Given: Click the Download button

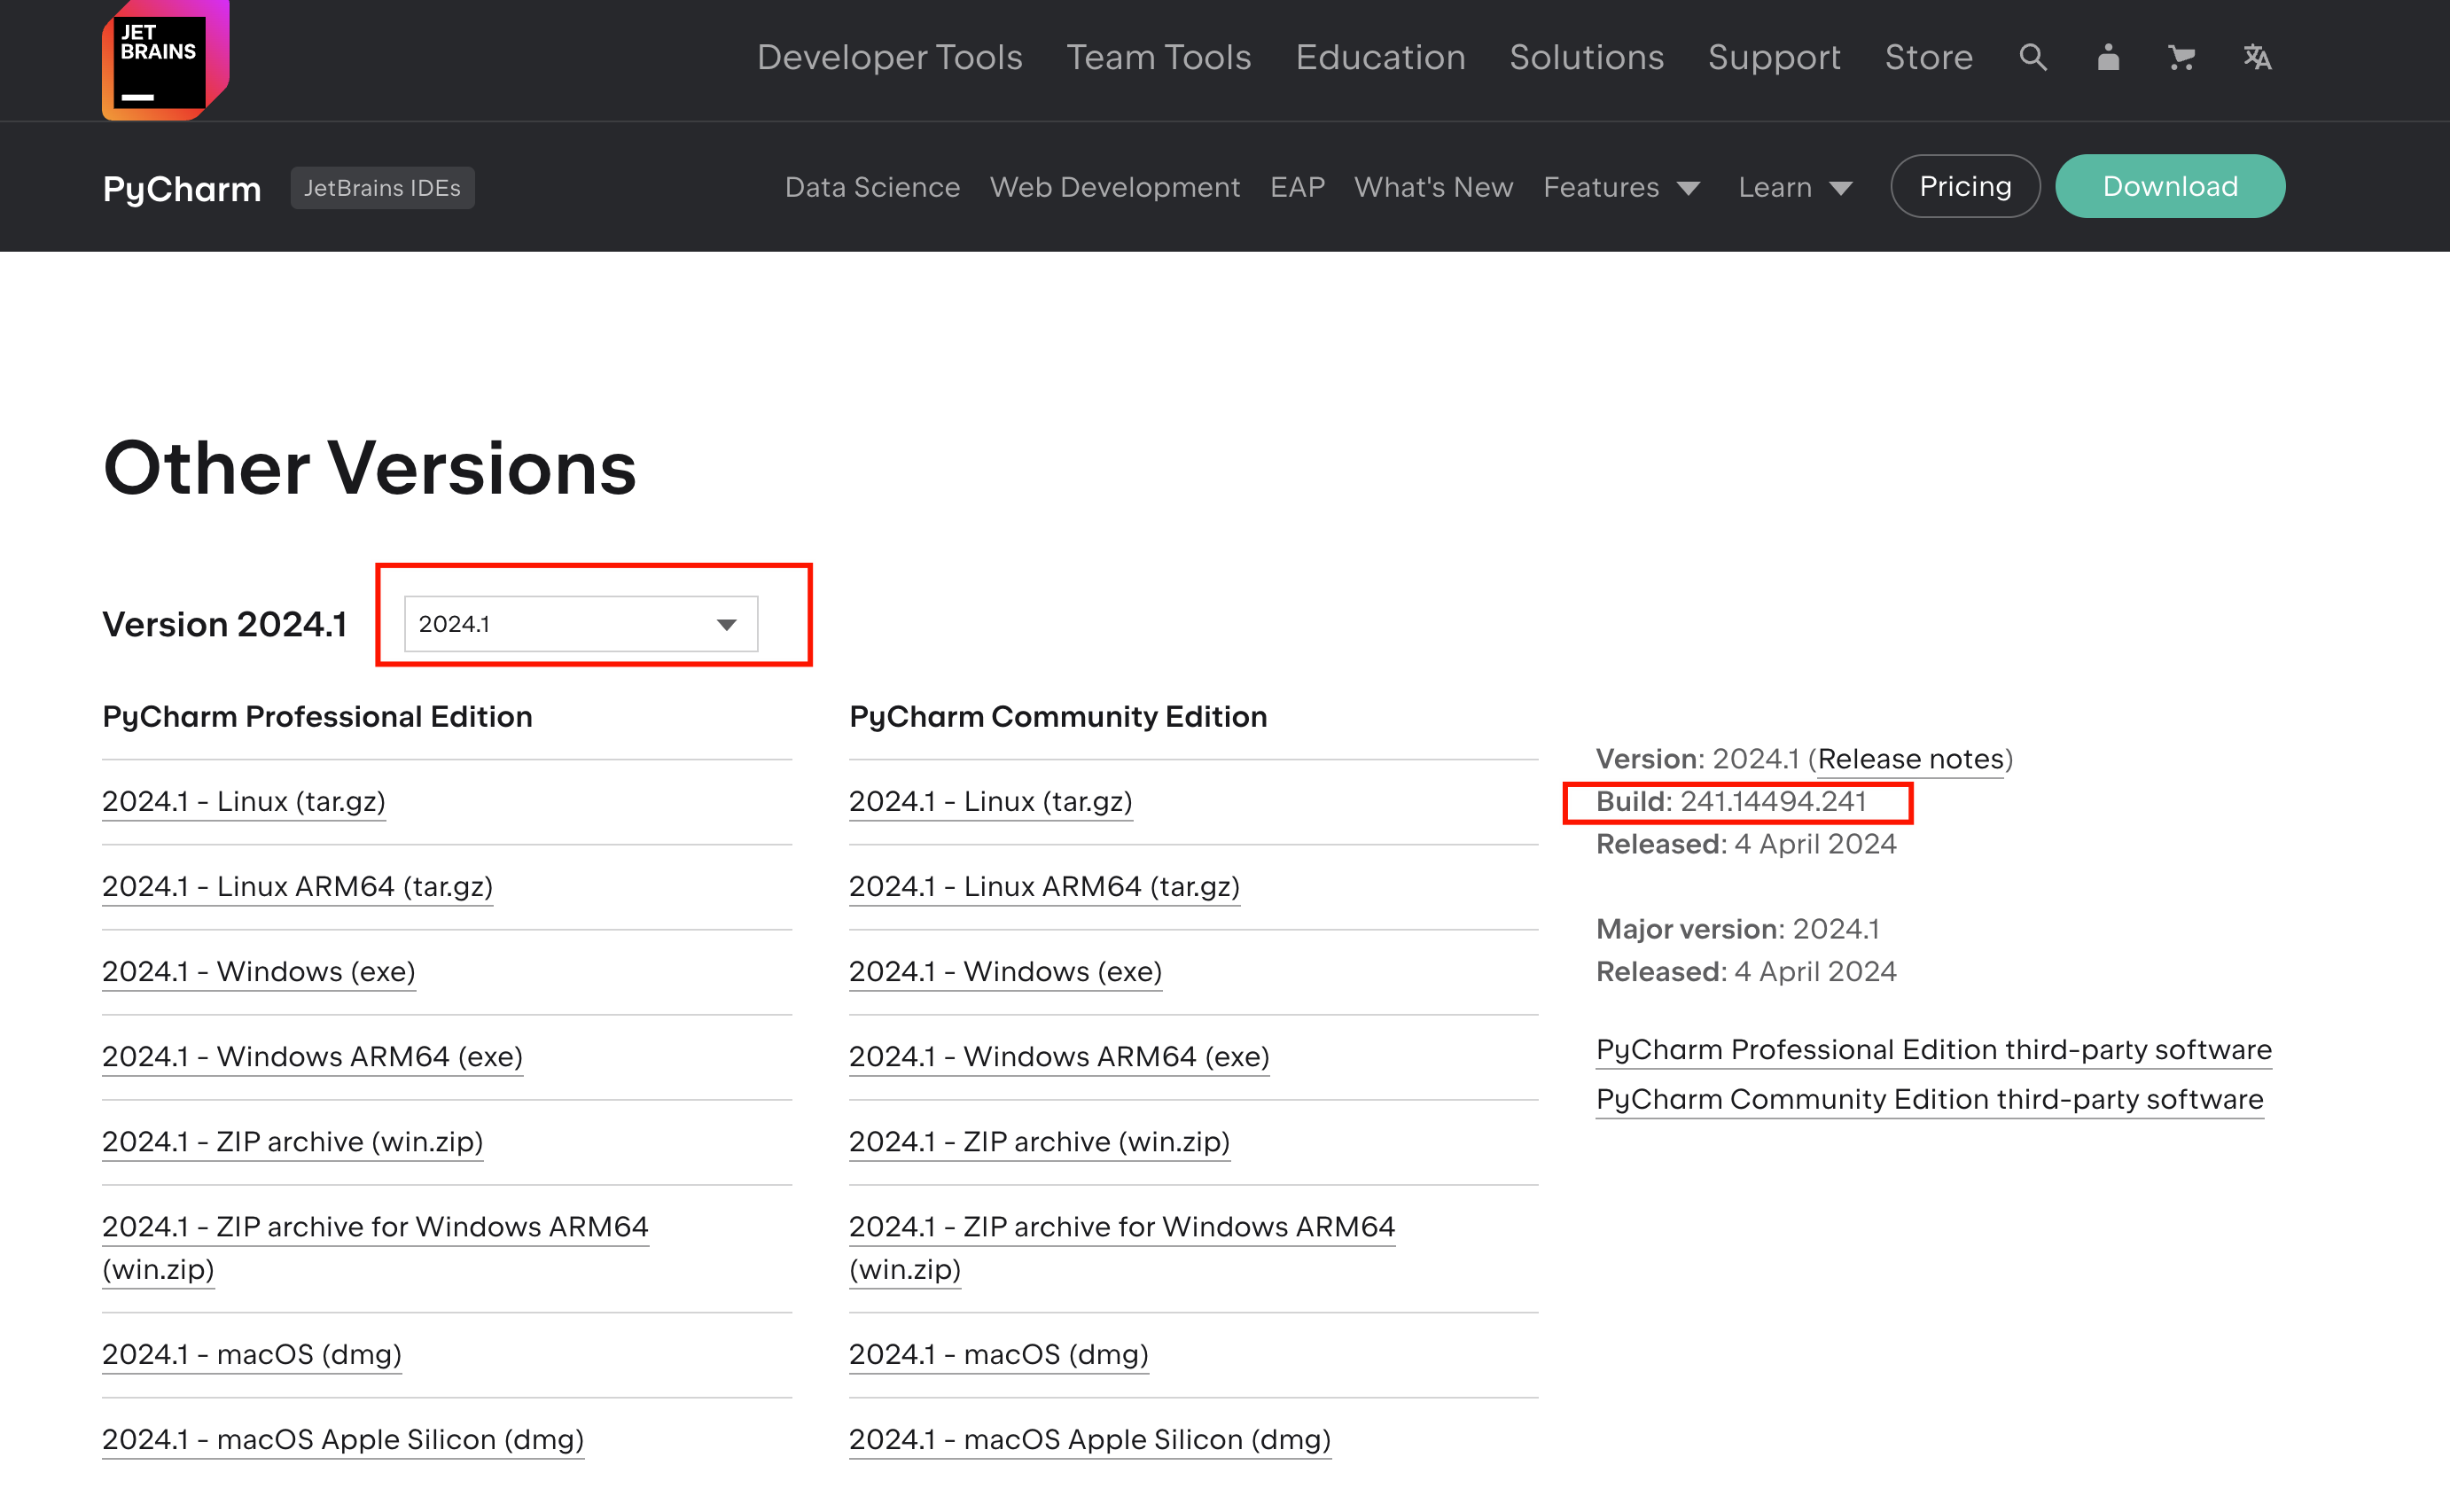Looking at the screenshot, I should coord(2170,186).
